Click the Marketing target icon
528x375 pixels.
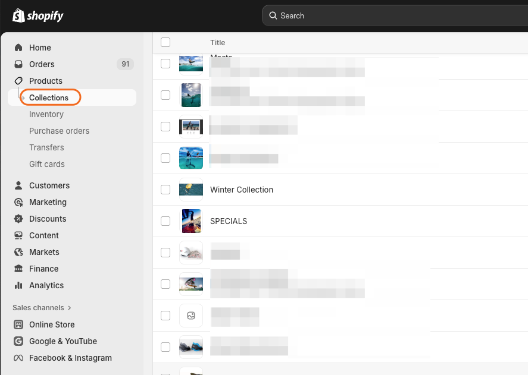click(x=18, y=202)
